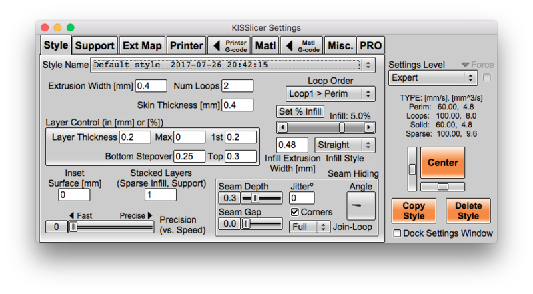Screen dimensions: 533x294
Task: Click the orange Center button
Action: pos(442,163)
